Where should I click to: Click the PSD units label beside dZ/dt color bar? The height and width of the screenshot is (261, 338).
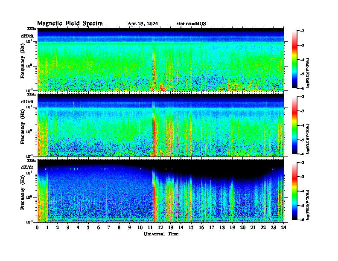tap(308, 205)
